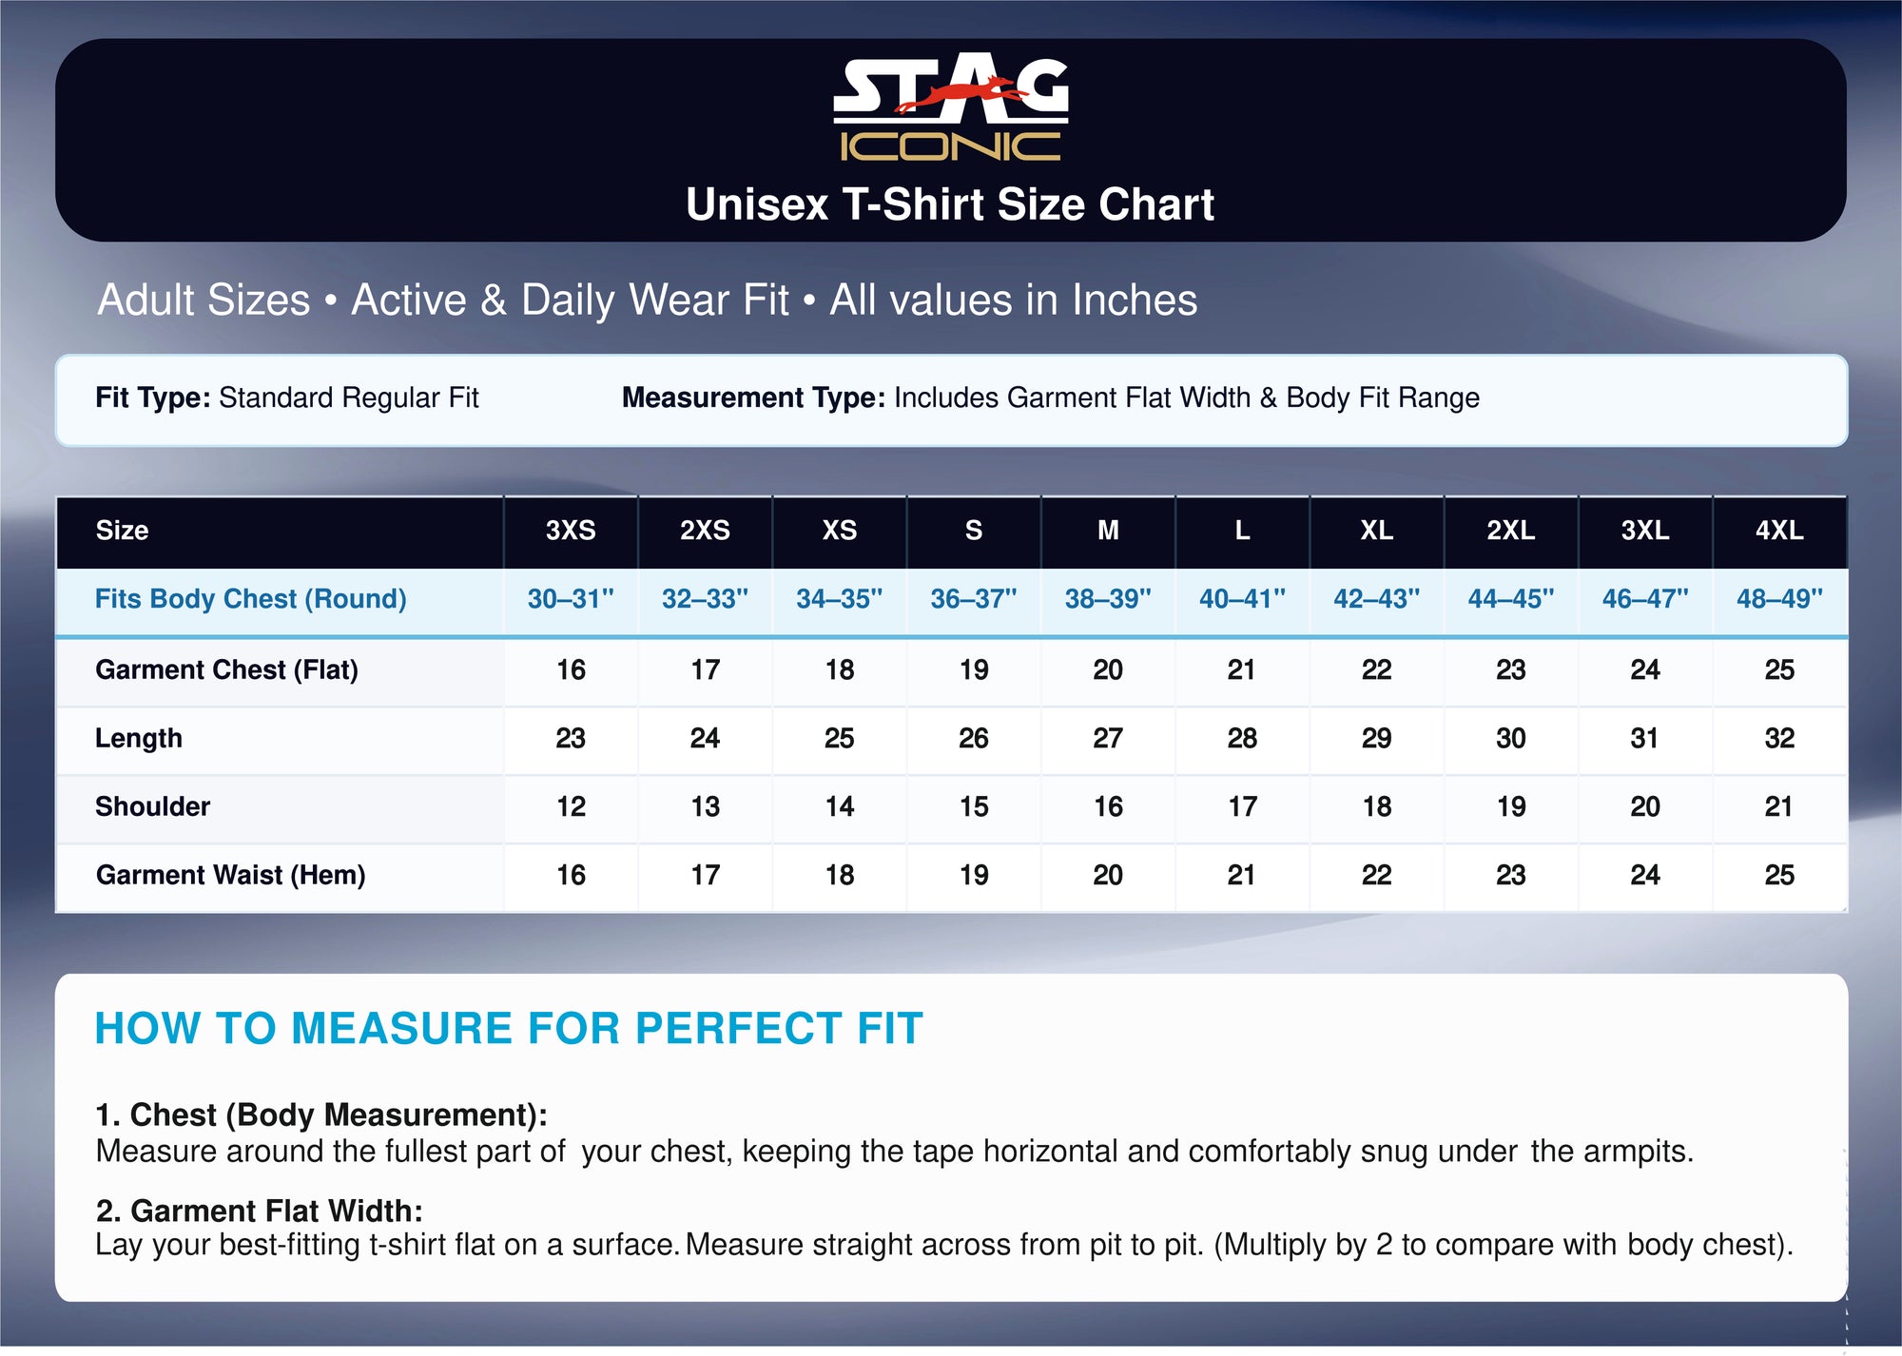
Task: Select the 3XS size column header
Action: (x=571, y=531)
